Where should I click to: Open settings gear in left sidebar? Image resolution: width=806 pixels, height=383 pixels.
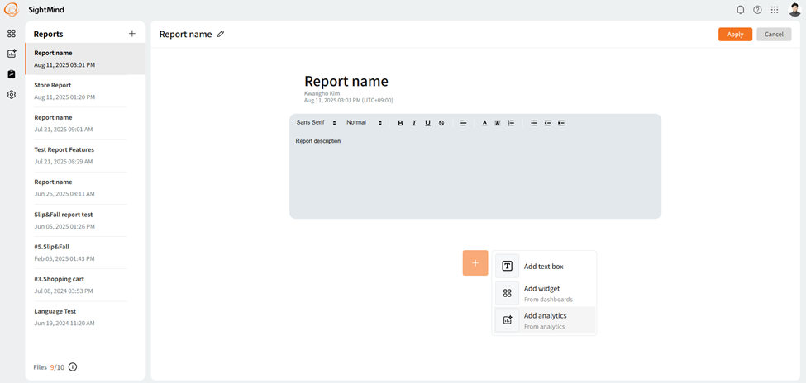tap(12, 95)
